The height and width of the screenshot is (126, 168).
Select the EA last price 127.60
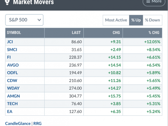coord(75,111)
